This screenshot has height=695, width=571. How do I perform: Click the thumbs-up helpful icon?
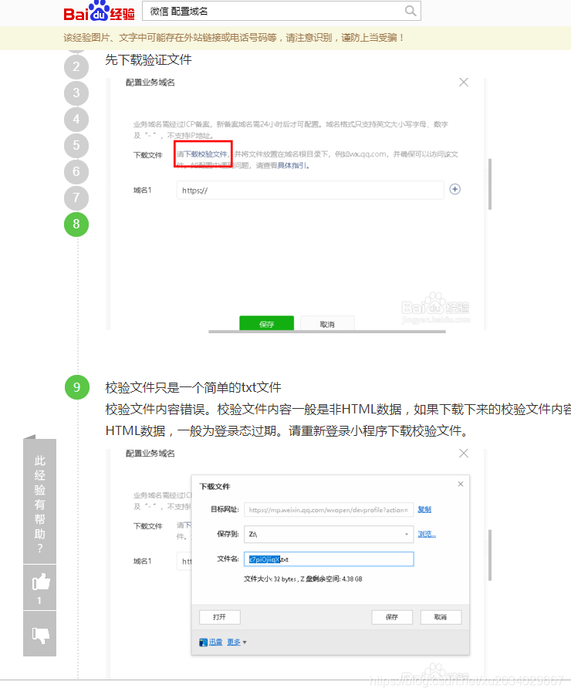41,581
